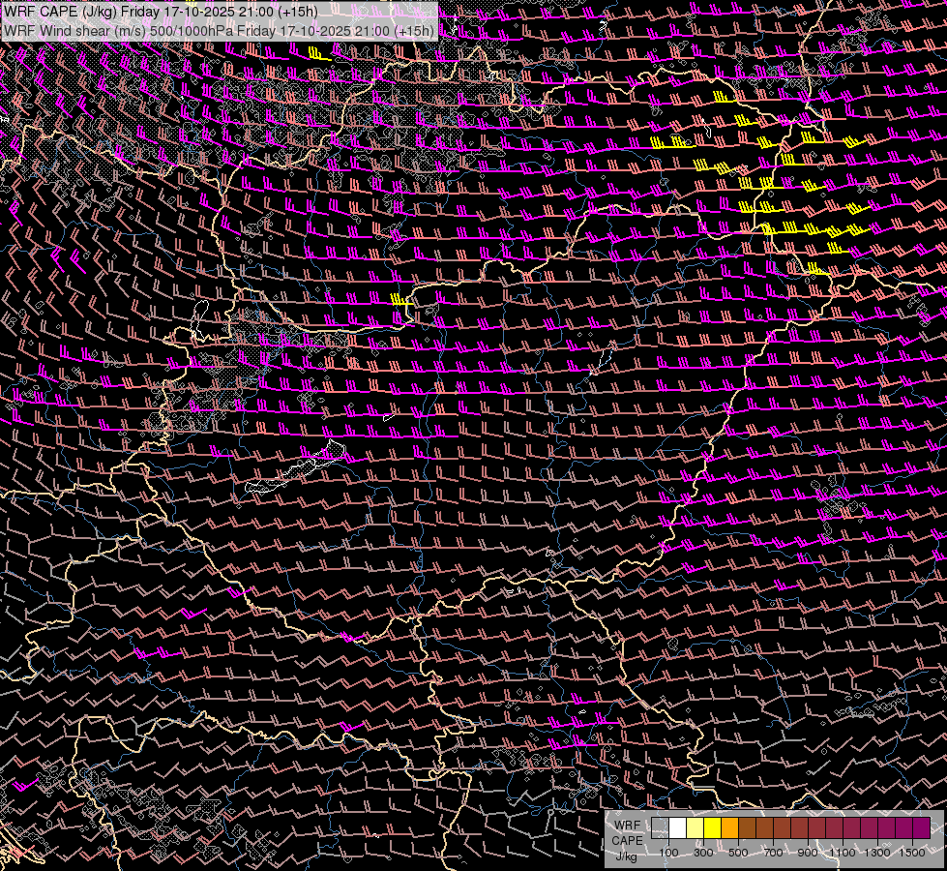The image size is (947, 871).
Task: Select the 900 tick label in the legend
Action: (808, 853)
